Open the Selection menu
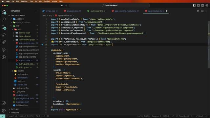210x118 pixels. click(x=24, y=1)
